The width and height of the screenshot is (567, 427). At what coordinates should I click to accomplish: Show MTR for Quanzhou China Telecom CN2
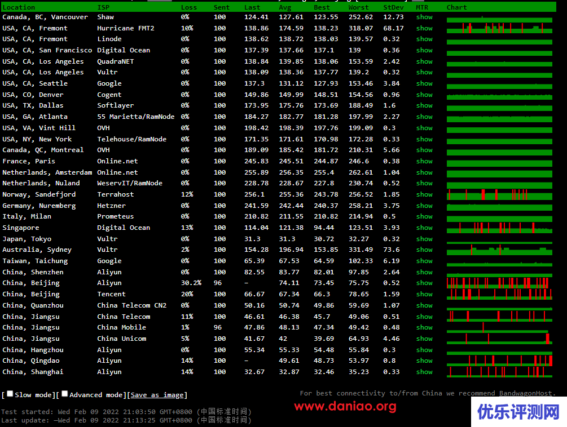[x=424, y=305]
